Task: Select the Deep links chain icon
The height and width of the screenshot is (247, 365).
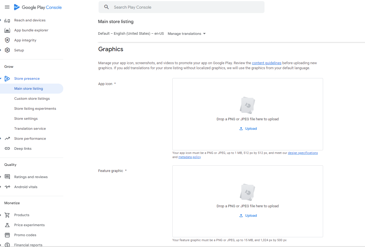Action: pyautogui.click(x=7, y=148)
